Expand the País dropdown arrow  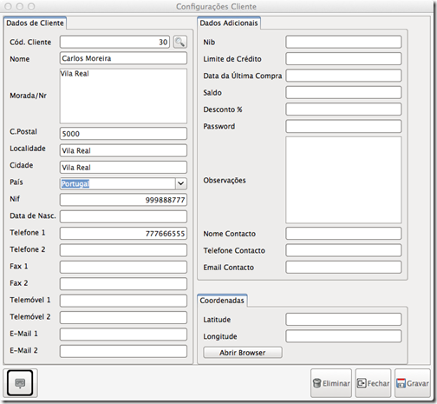click(x=181, y=183)
